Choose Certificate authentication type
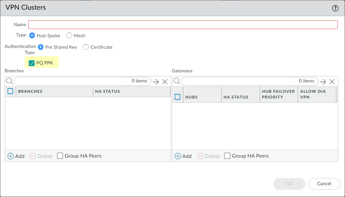The width and height of the screenshot is (345, 197). [x=86, y=47]
